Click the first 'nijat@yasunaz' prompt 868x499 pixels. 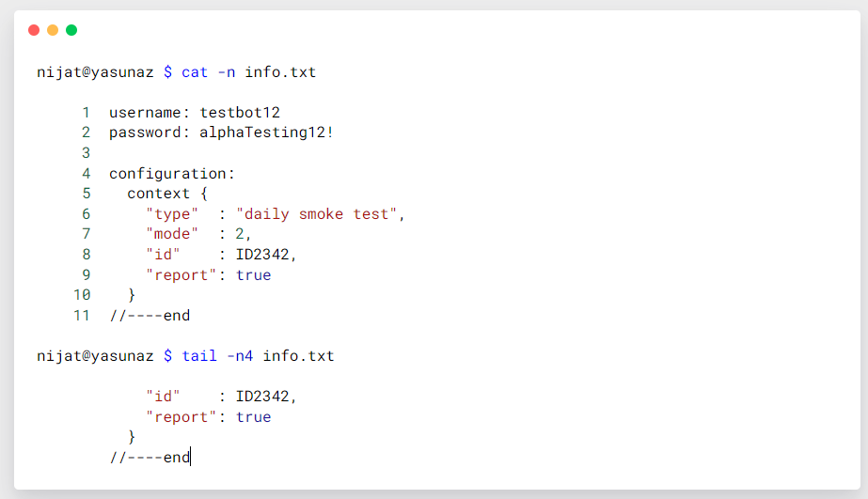click(95, 72)
